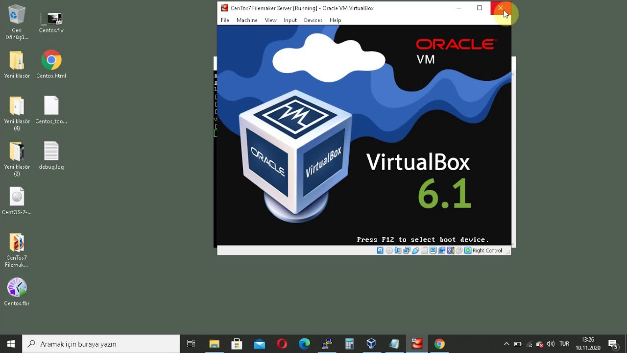Click the recording status indicator
This screenshot has width=627, height=353.
pos(442,251)
